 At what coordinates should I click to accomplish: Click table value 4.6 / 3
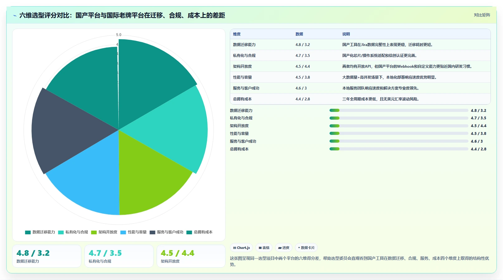(x=301, y=88)
